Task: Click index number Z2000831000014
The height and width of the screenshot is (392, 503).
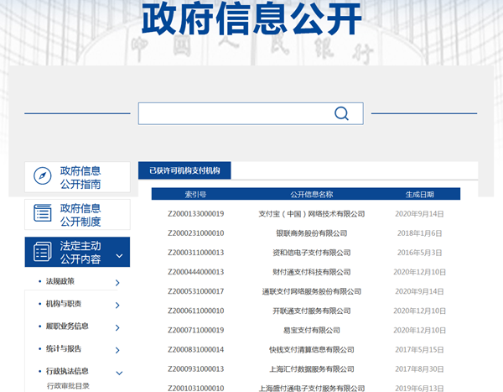Action: click(x=195, y=349)
